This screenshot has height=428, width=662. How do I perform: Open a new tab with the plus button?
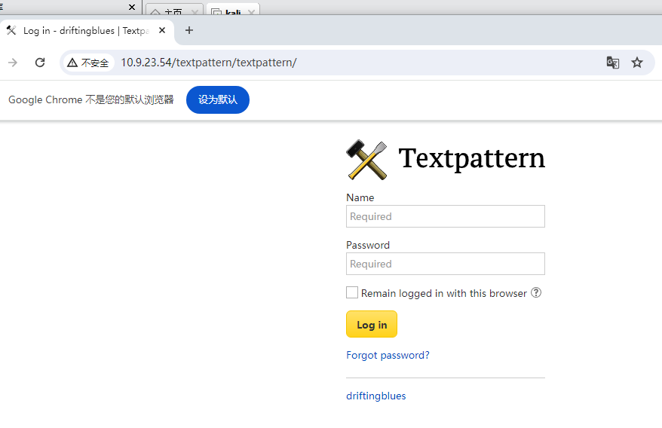189,30
